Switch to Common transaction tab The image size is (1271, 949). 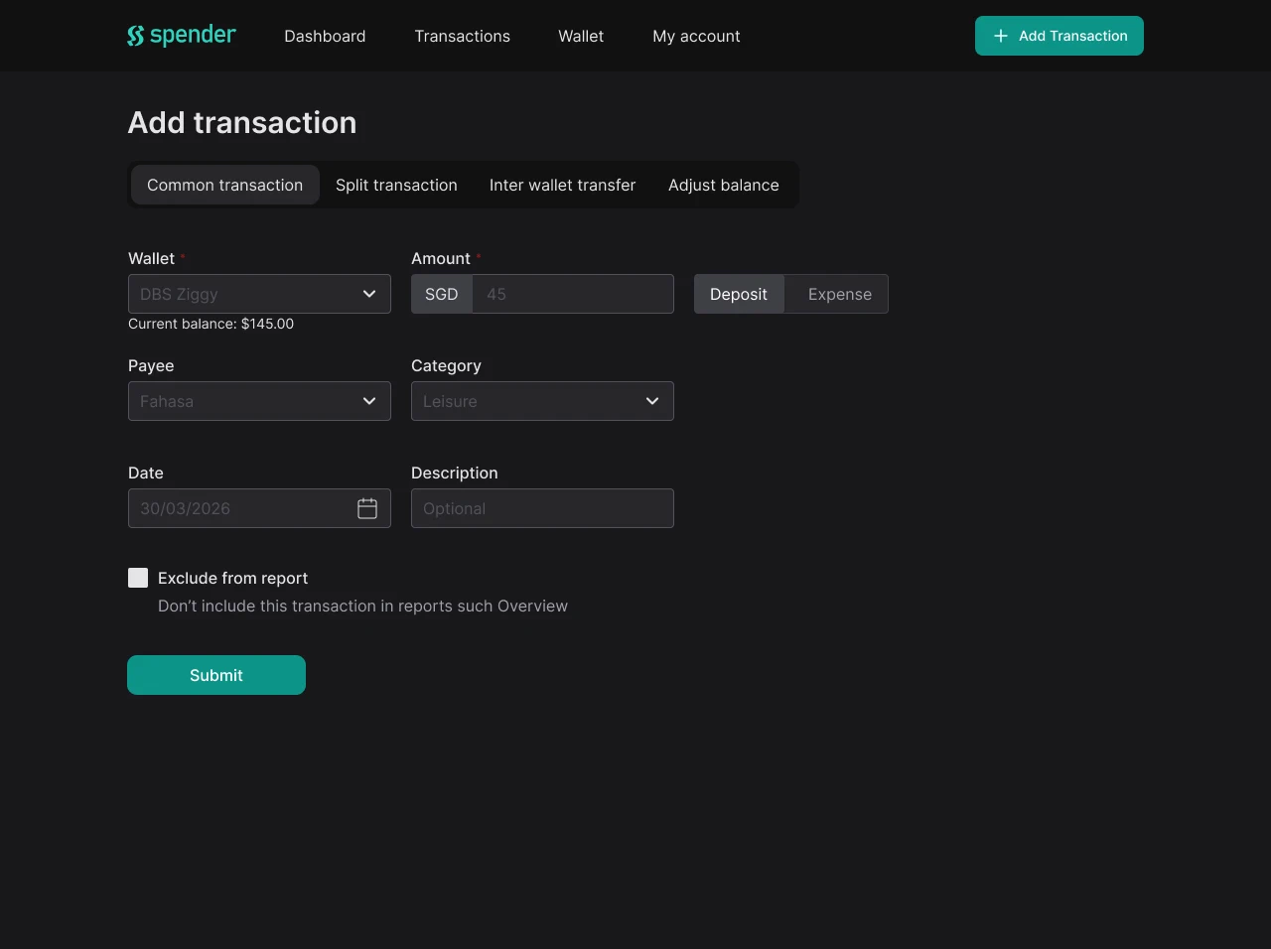pyautogui.click(x=225, y=185)
